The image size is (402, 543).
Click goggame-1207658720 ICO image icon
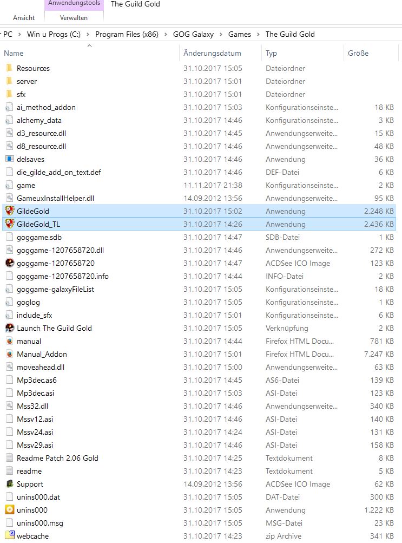(x=9, y=263)
